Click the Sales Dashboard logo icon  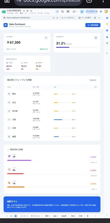6,25
